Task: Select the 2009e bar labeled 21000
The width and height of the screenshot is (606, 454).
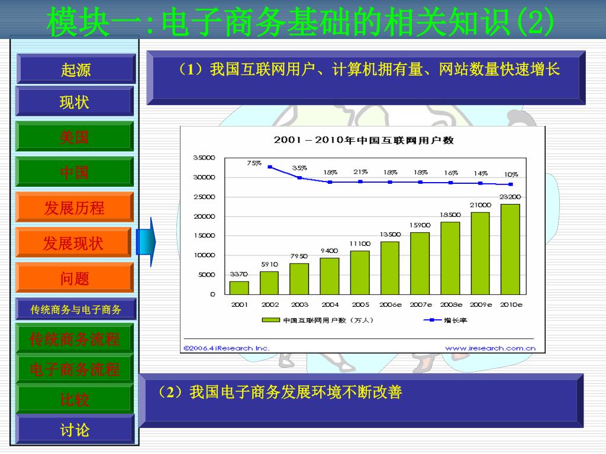Action: [481, 253]
